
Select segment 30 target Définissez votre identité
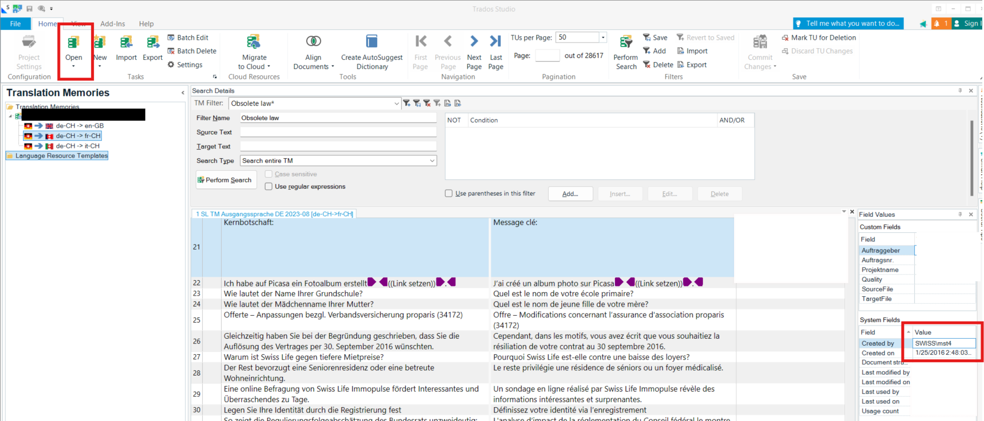click(x=613, y=410)
